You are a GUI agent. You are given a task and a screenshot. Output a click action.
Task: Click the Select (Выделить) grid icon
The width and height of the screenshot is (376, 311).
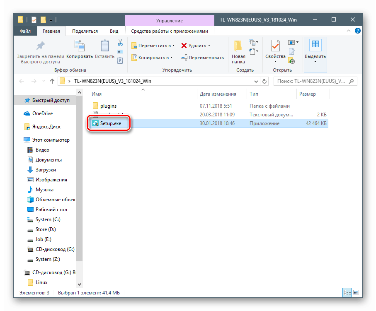coord(315,44)
